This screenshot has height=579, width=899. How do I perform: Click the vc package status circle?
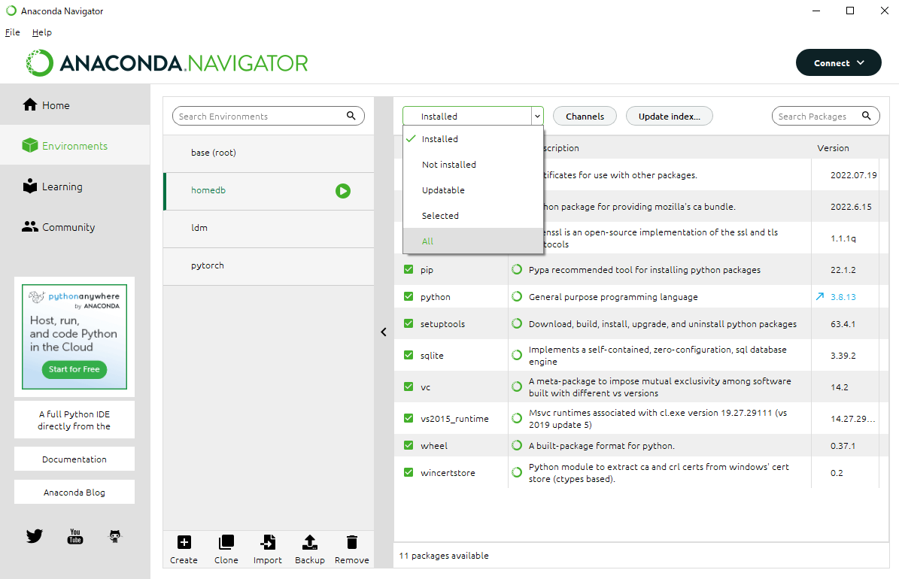pos(517,387)
